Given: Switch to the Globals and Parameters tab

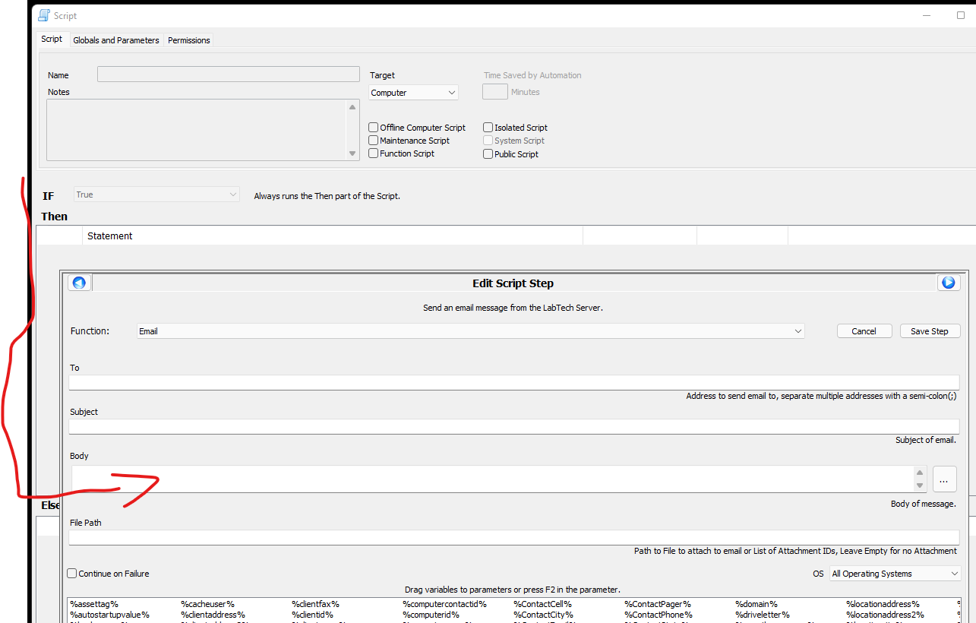Looking at the screenshot, I should tap(115, 40).
